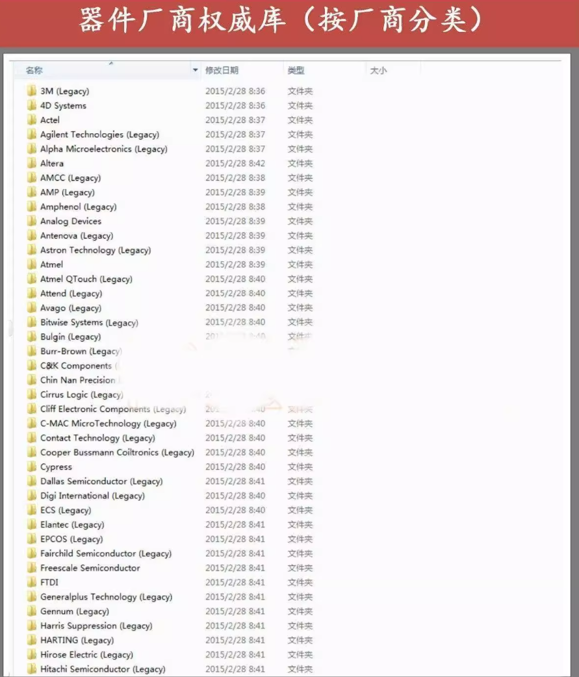Select folder icon for Freescale Semiconductor
579x677 pixels.
pyautogui.click(x=32, y=568)
